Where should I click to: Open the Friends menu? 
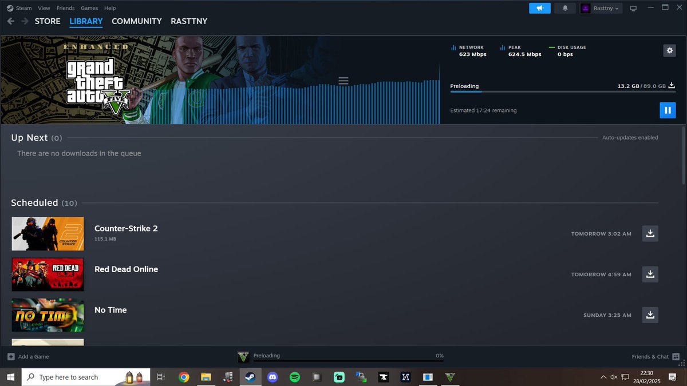coord(65,8)
